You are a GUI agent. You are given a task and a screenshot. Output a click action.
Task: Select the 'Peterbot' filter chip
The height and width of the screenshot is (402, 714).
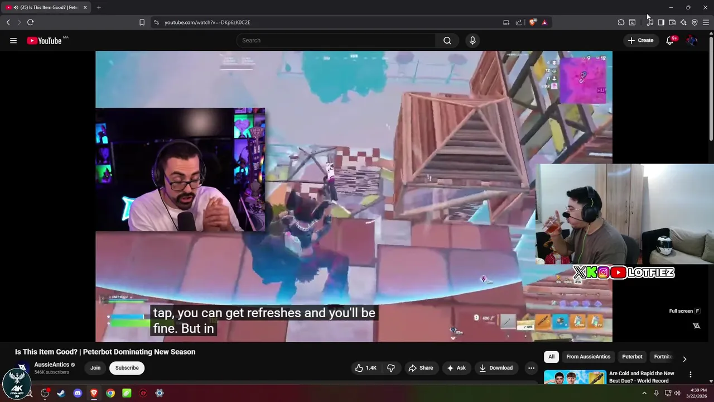632,357
